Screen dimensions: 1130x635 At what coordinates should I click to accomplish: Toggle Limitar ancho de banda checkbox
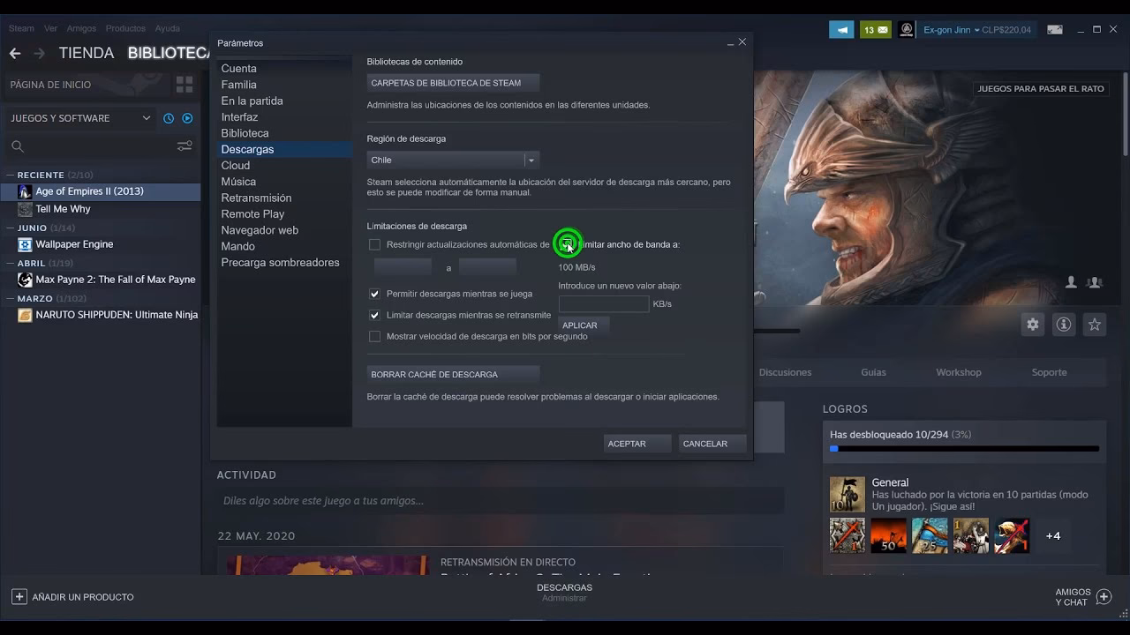[567, 244]
